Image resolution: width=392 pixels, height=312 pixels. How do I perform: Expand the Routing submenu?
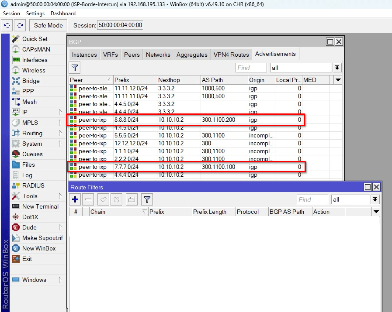(38, 133)
